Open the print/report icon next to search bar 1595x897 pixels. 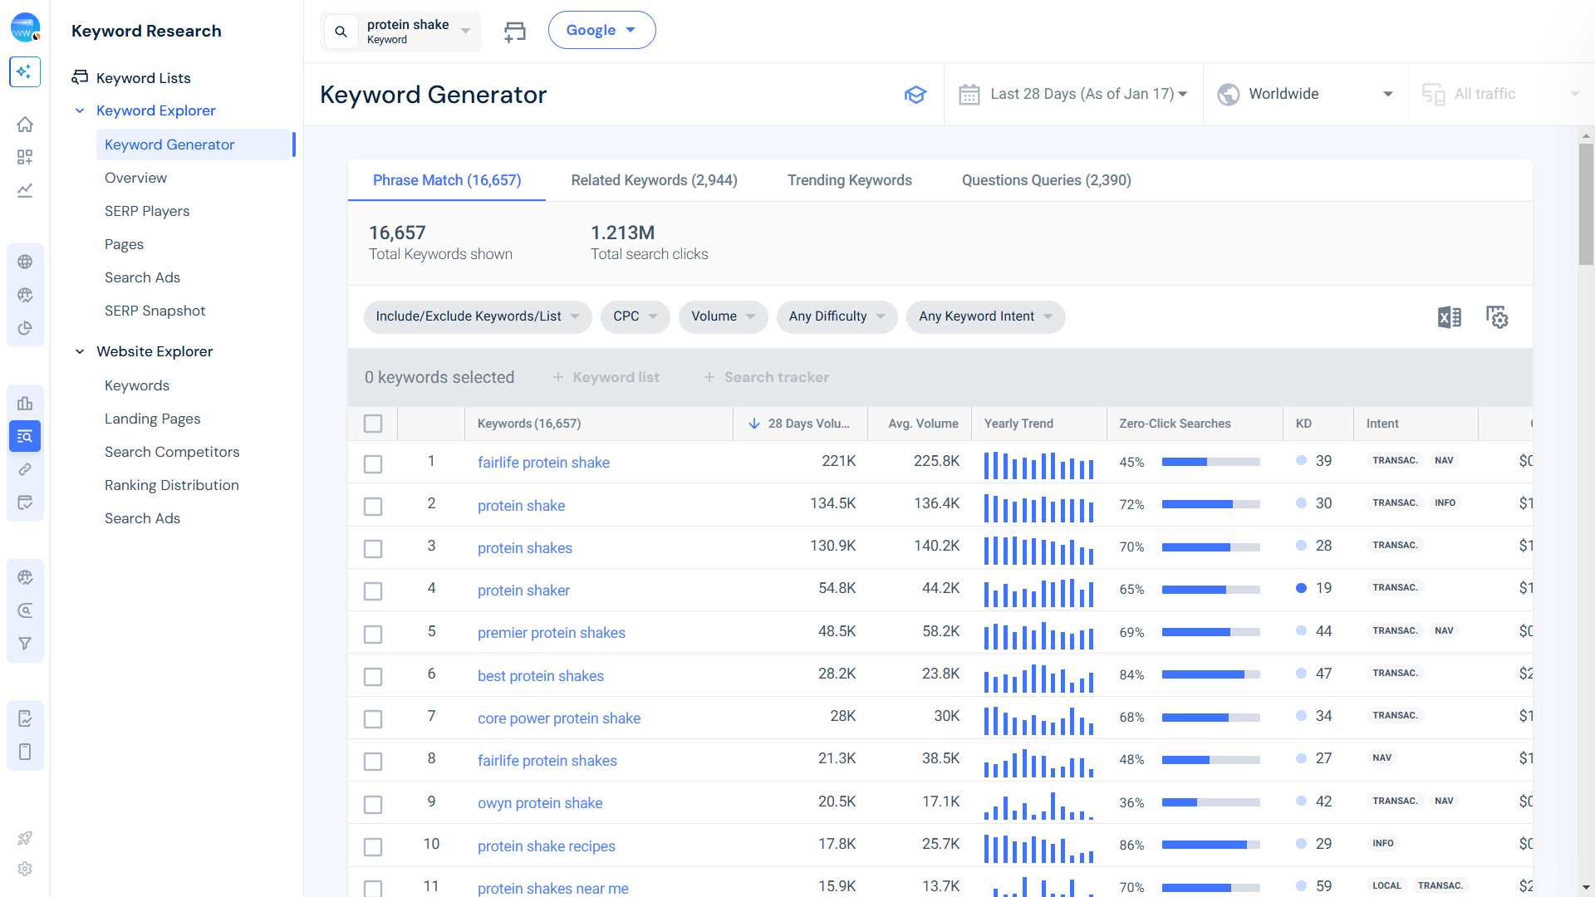tap(514, 31)
